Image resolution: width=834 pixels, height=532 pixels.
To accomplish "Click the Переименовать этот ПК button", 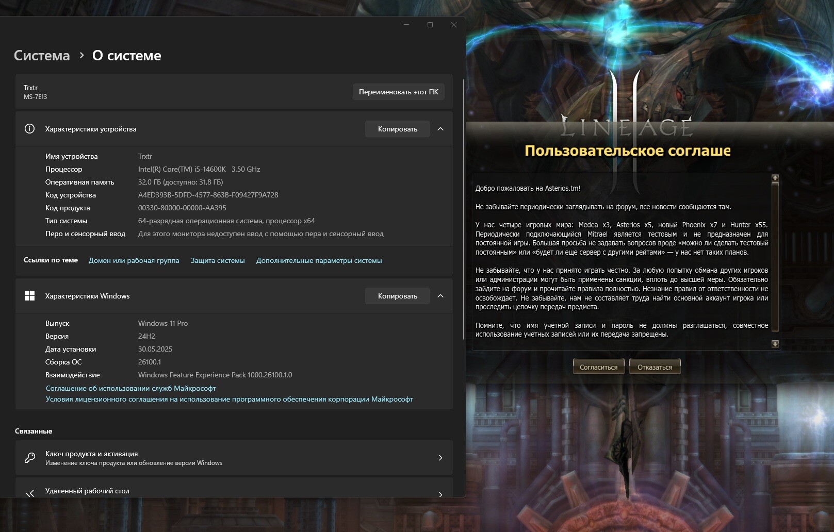I will (399, 92).
